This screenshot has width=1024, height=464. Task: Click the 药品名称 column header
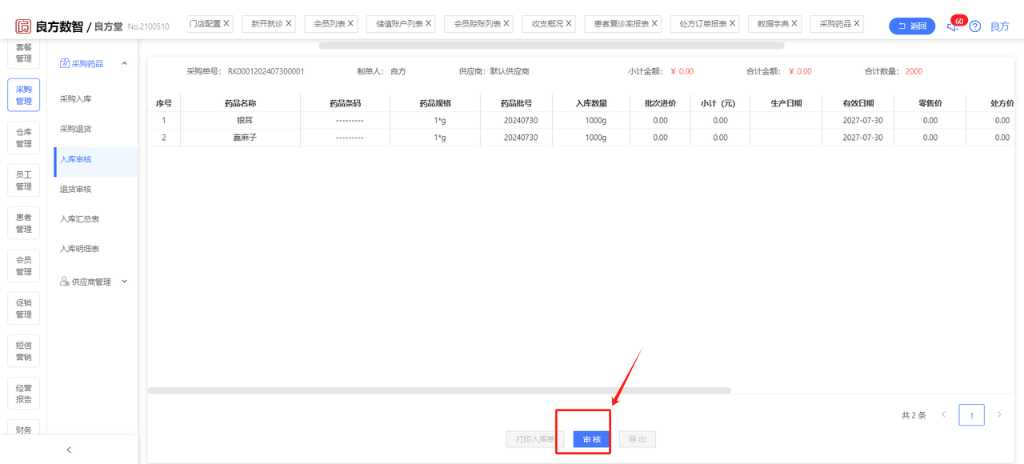pos(240,103)
